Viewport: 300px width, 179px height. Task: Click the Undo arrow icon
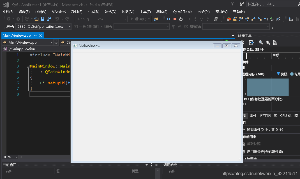(x=57, y=19)
